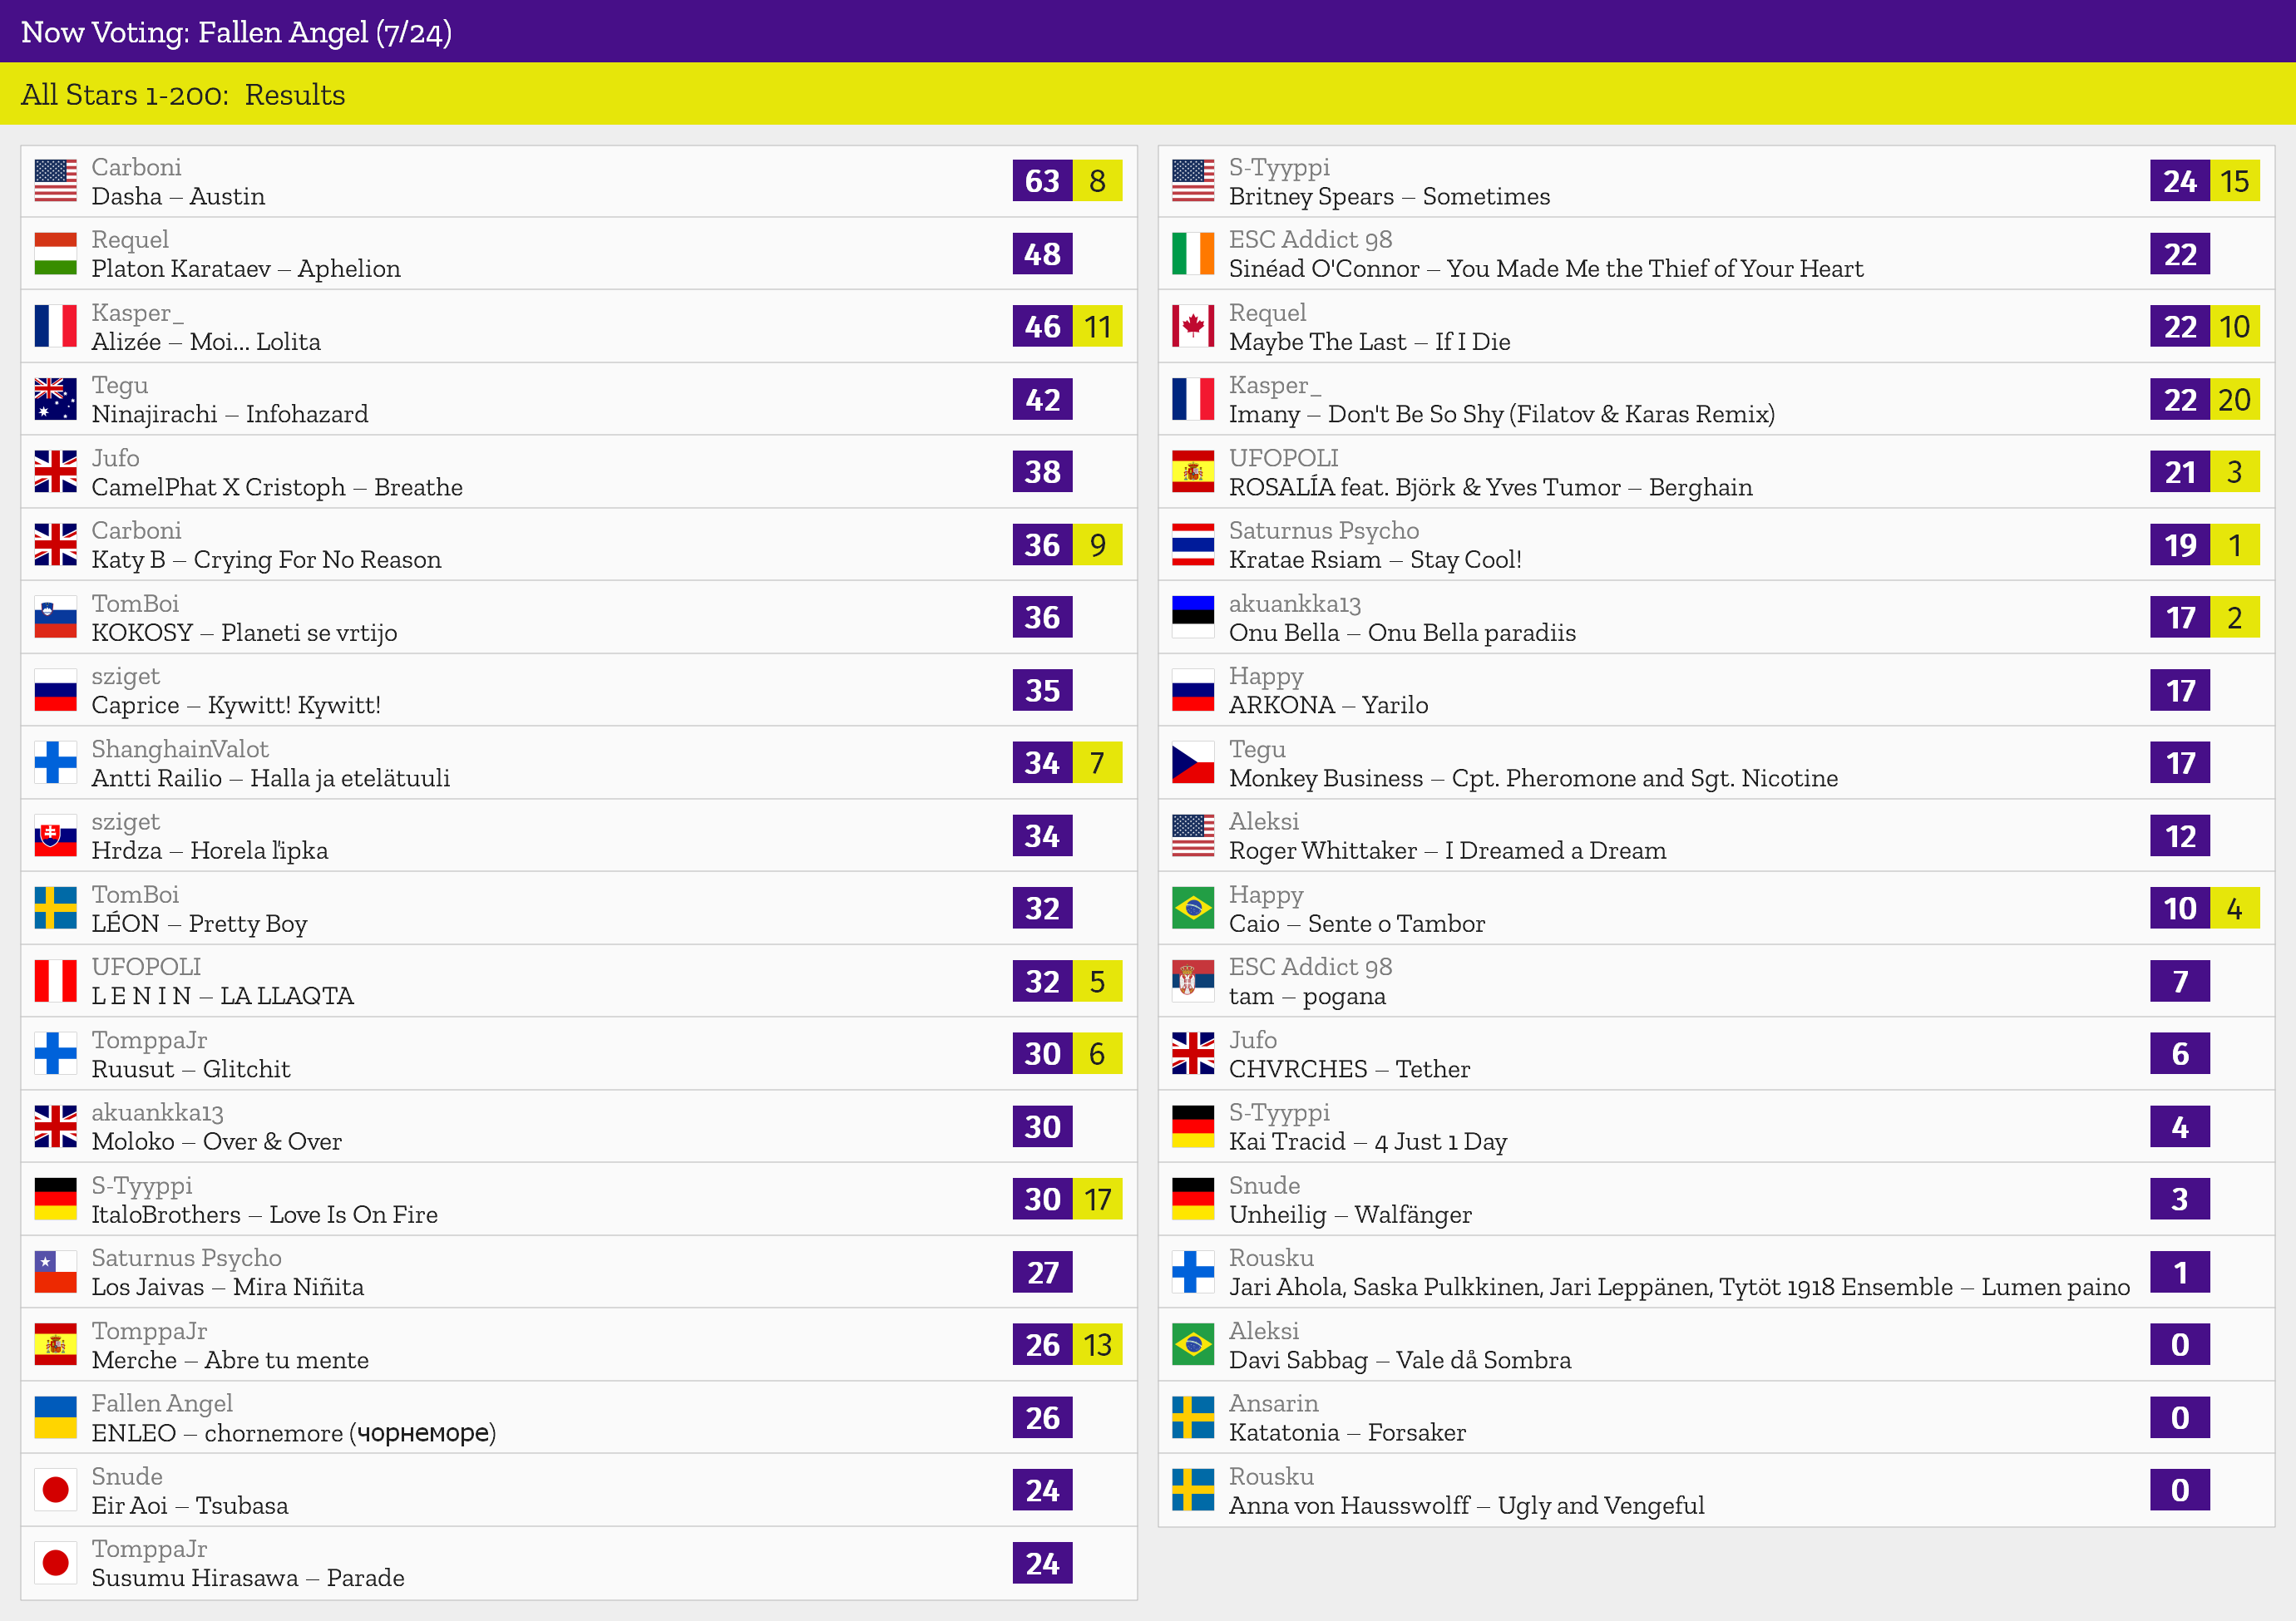Click the yellow 17 badge beside ItaloBrothers' score
The image size is (2296, 1621).
coord(1097,1200)
